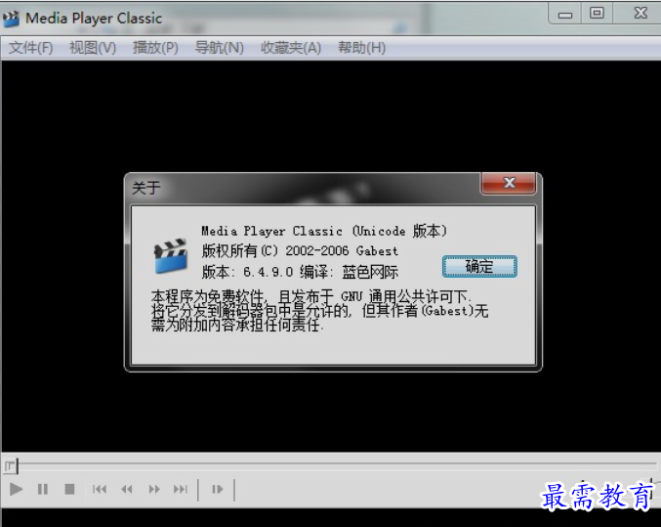Click the Stop button
The height and width of the screenshot is (527, 661).
(x=69, y=490)
